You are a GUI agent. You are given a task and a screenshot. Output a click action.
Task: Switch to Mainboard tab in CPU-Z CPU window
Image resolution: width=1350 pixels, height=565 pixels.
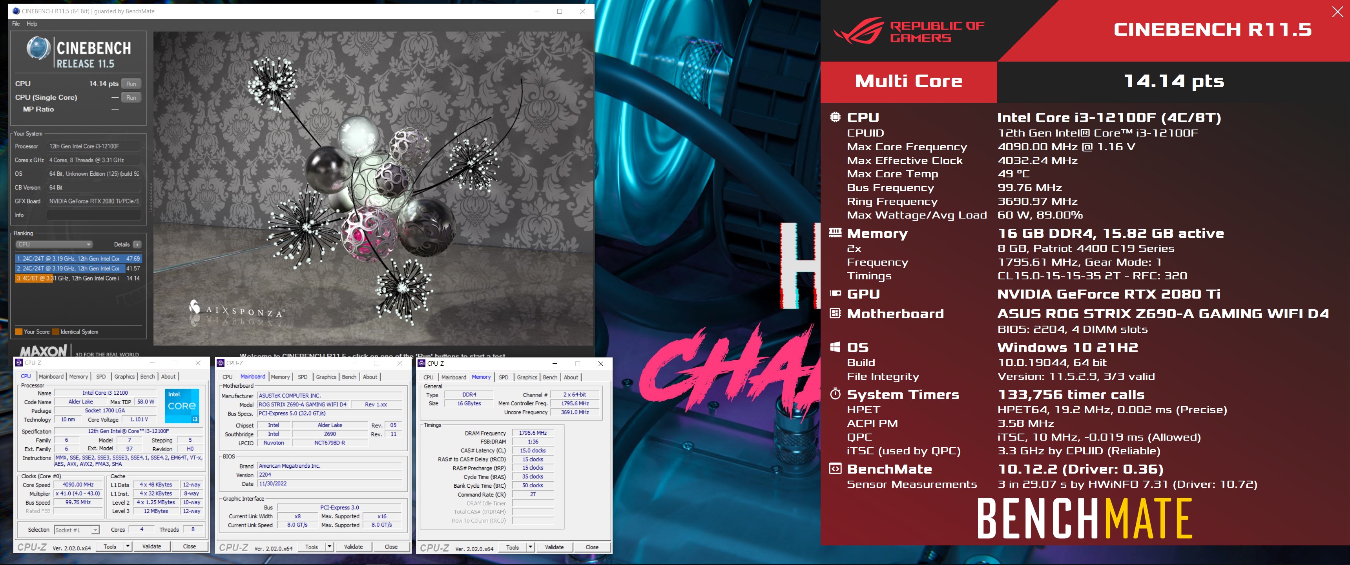tap(51, 376)
